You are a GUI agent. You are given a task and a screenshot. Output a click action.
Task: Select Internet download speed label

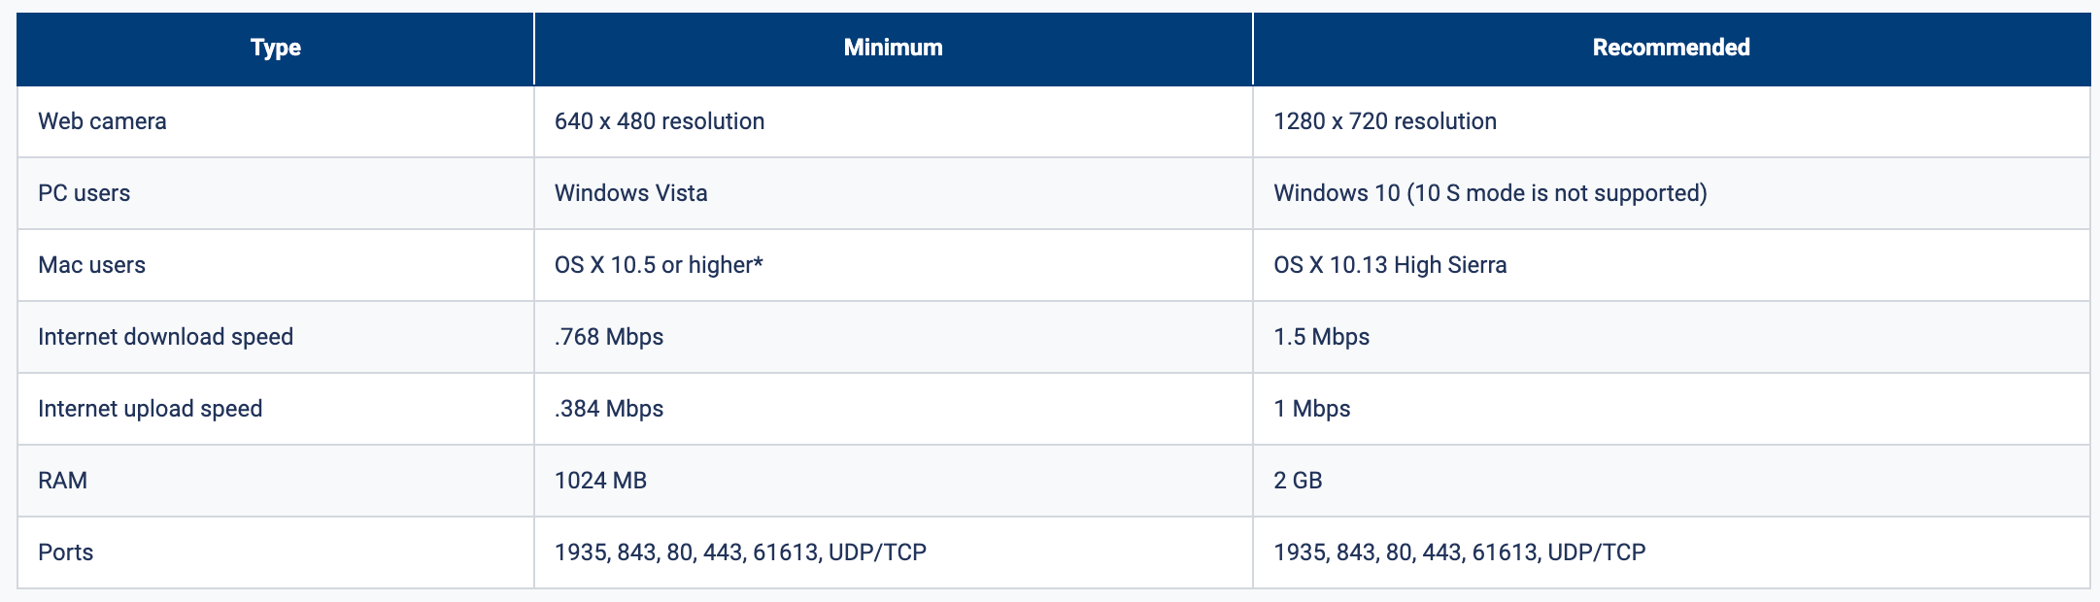[165, 337]
